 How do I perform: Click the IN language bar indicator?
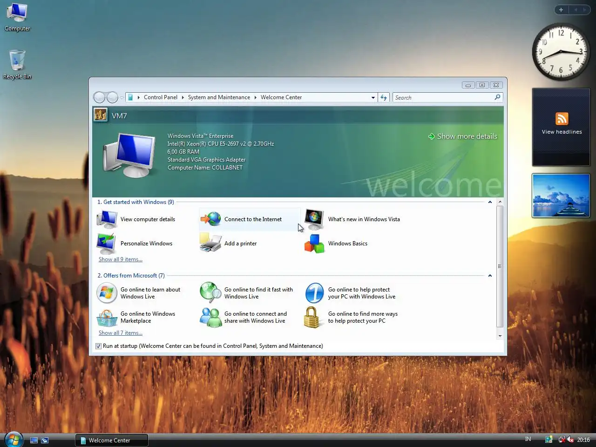click(528, 439)
